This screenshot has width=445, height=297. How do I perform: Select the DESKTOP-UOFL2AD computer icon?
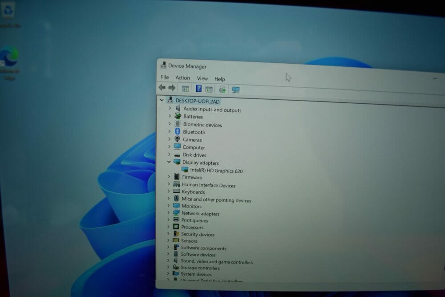click(x=170, y=100)
